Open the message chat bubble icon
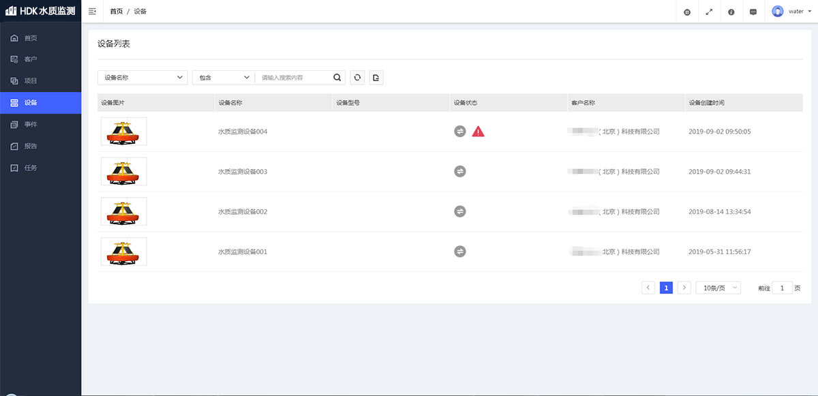This screenshot has width=818, height=396. [x=753, y=12]
